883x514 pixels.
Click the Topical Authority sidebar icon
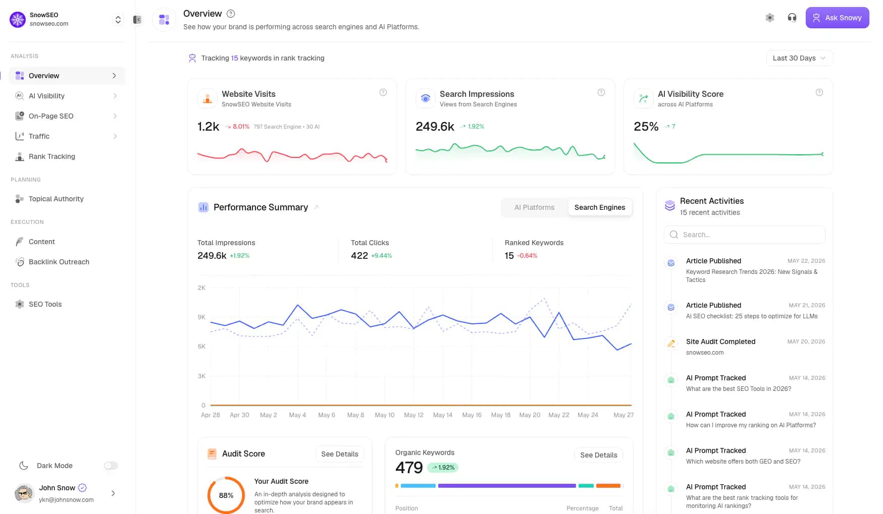click(x=20, y=199)
